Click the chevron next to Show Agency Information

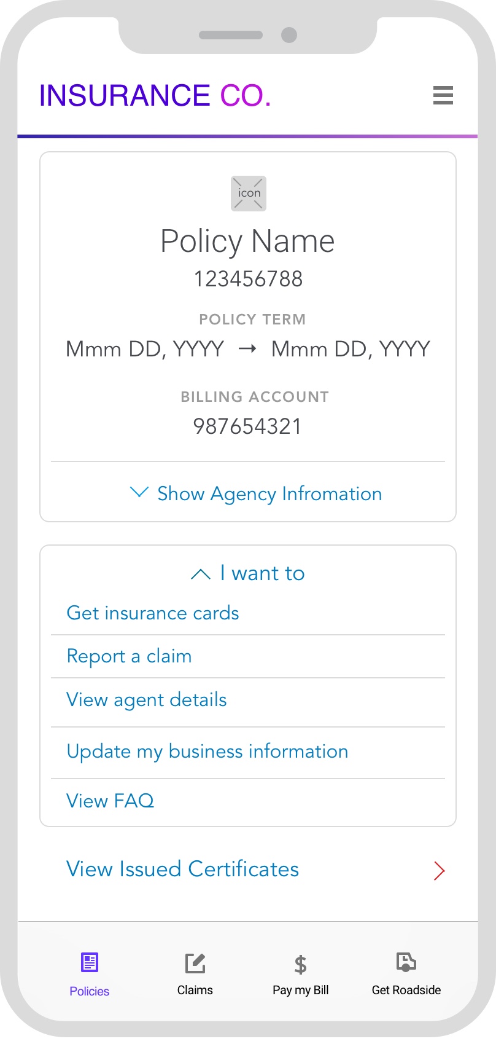[x=139, y=492]
